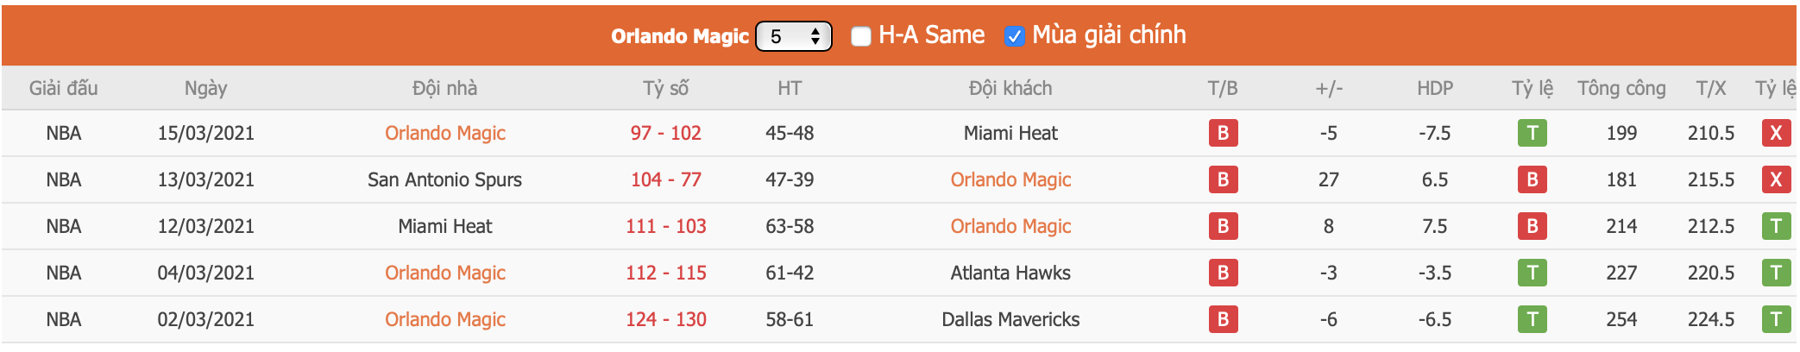This screenshot has width=1800, height=352.
Task: Uncheck the Mùa giải chính checkbox
Action: coord(1015,36)
